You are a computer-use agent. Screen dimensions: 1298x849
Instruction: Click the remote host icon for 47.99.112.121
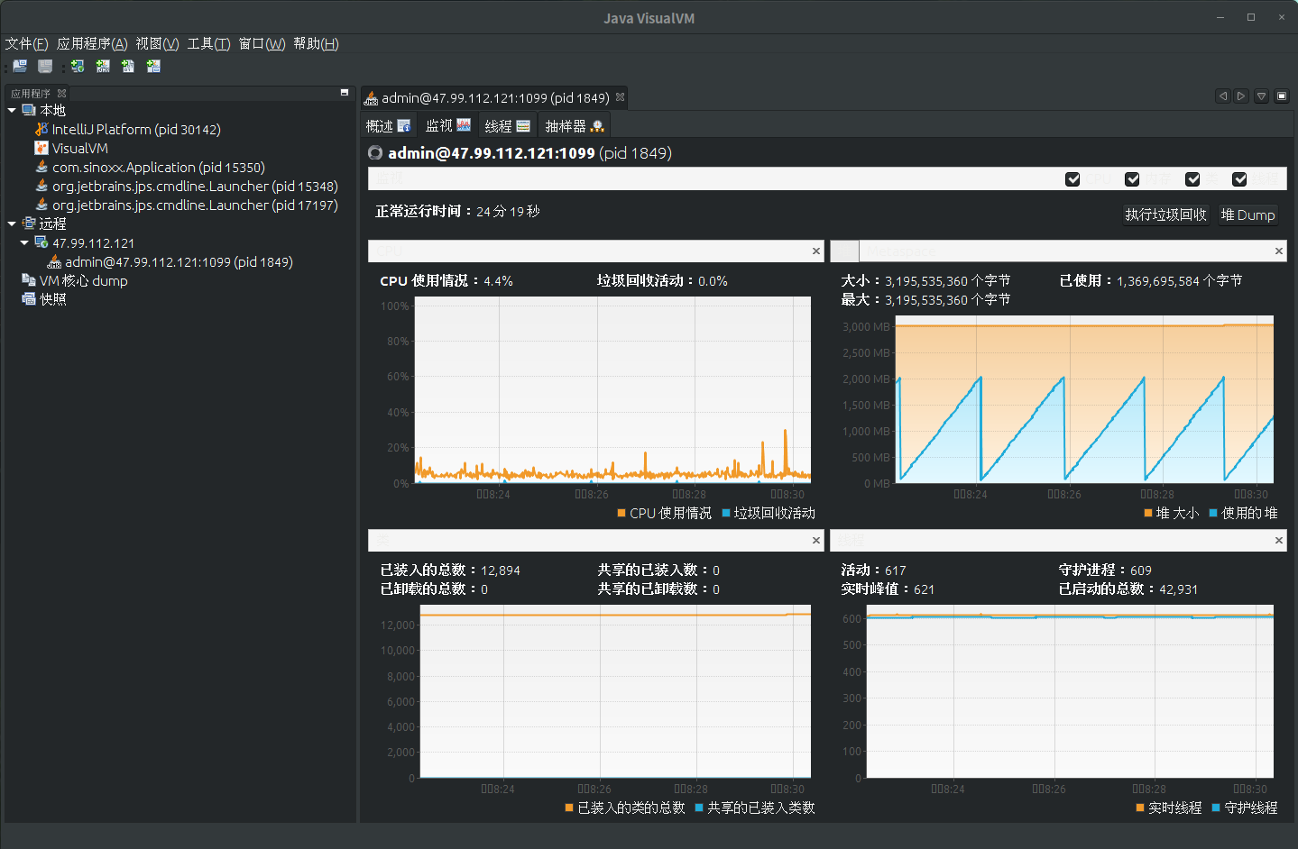[41, 242]
